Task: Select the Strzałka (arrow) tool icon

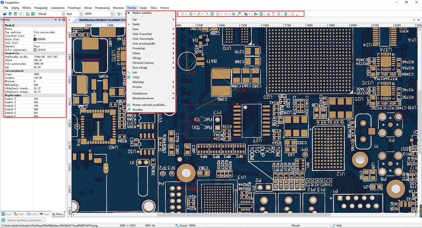Action: tap(239, 14)
